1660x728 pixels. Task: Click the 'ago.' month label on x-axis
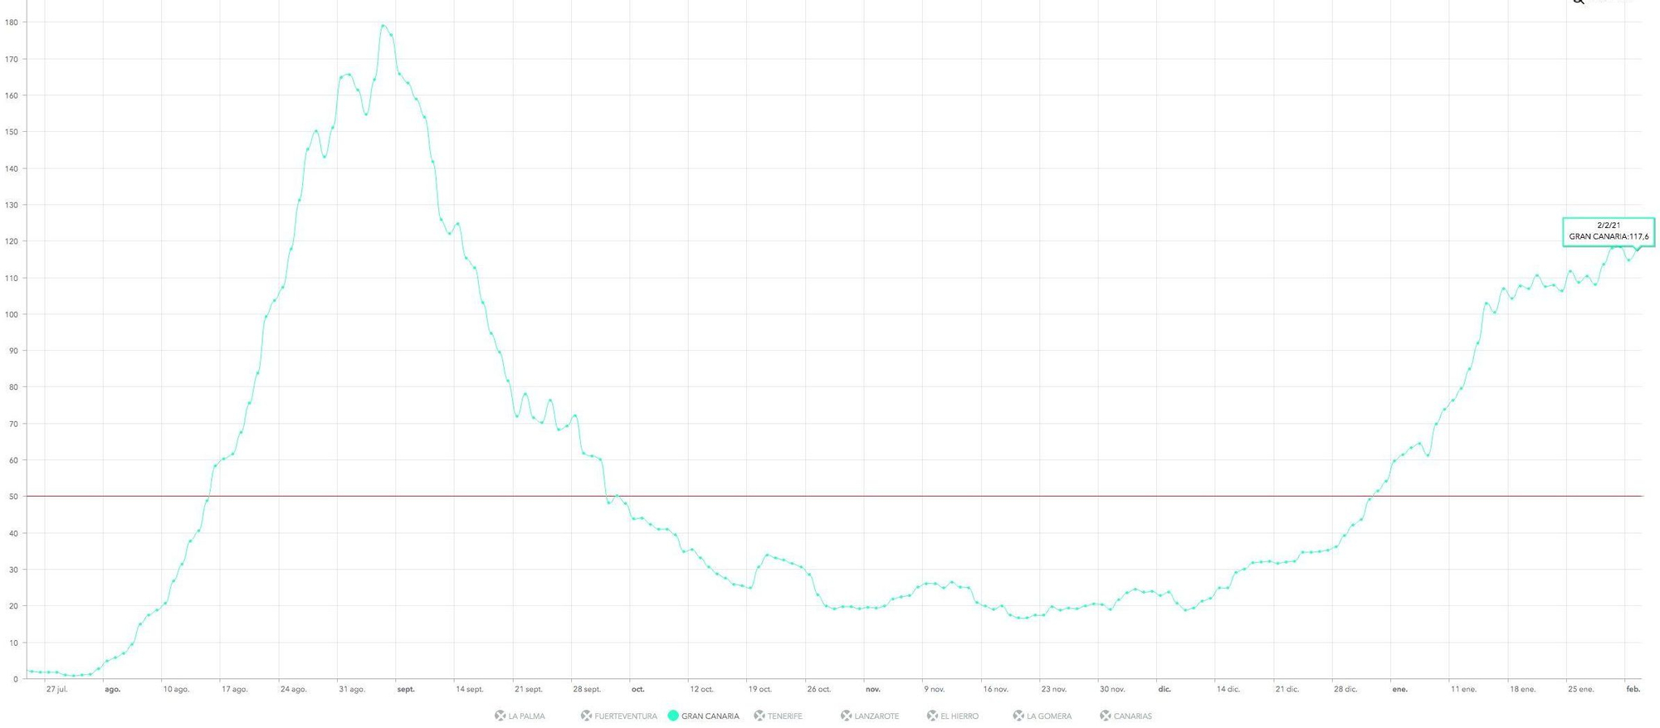pyautogui.click(x=112, y=689)
